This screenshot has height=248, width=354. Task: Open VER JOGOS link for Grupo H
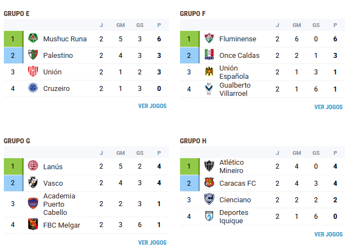329,234
